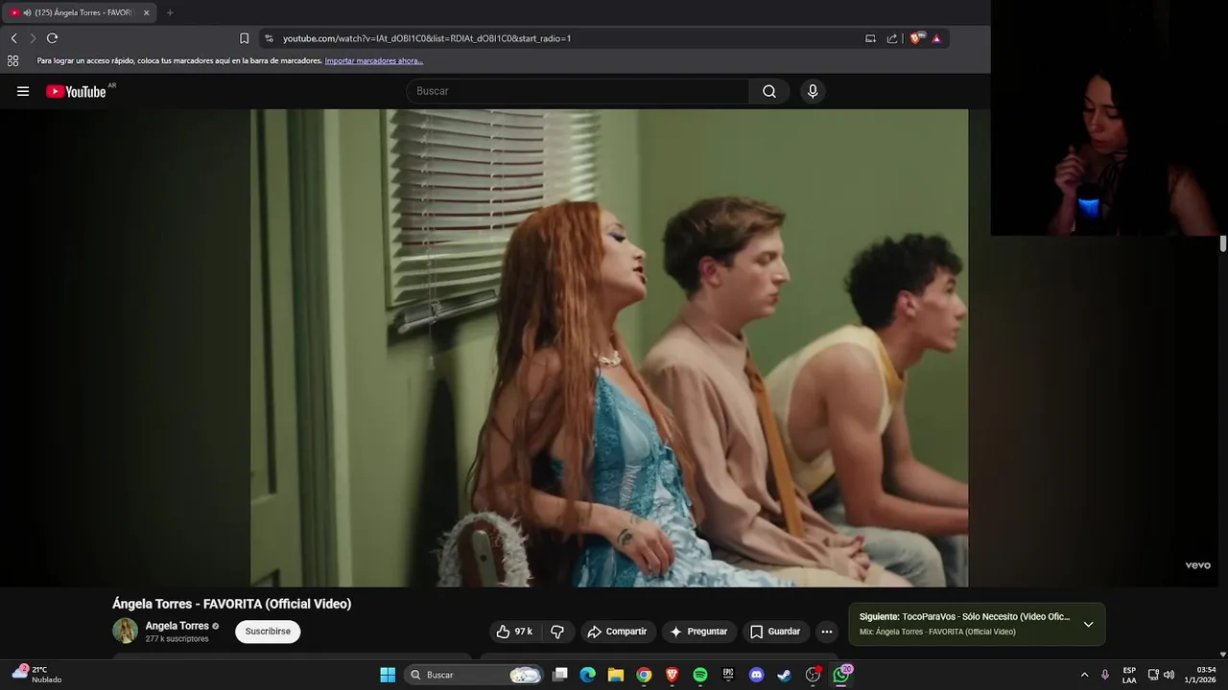This screenshot has height=690, width=1228.
Task: Click the video title FAVORITA (Official Video)
Action: [277, 604]
